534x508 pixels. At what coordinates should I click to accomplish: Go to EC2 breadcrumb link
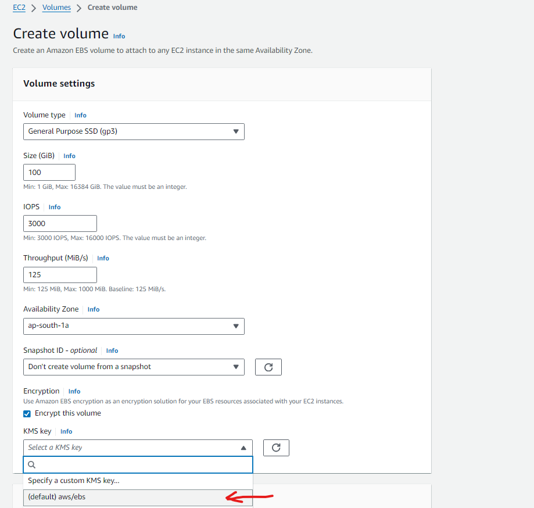pyautogui.click(x=19, y=8)
